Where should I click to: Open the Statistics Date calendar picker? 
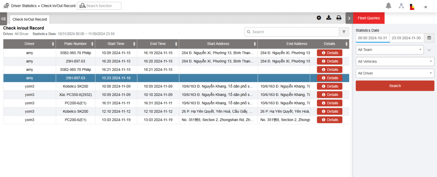(x=429, y=38)
